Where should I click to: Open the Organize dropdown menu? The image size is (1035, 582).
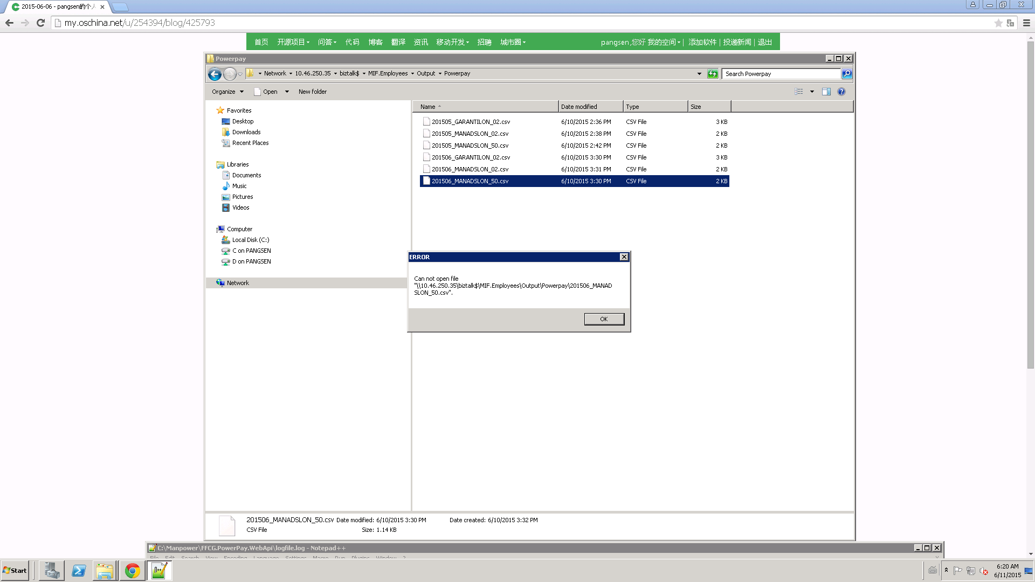227,92
